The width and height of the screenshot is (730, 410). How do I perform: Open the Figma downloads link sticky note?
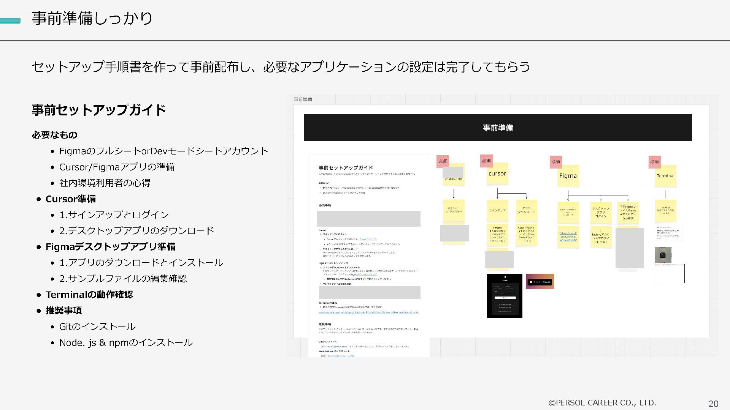click(x=568, y=237)
